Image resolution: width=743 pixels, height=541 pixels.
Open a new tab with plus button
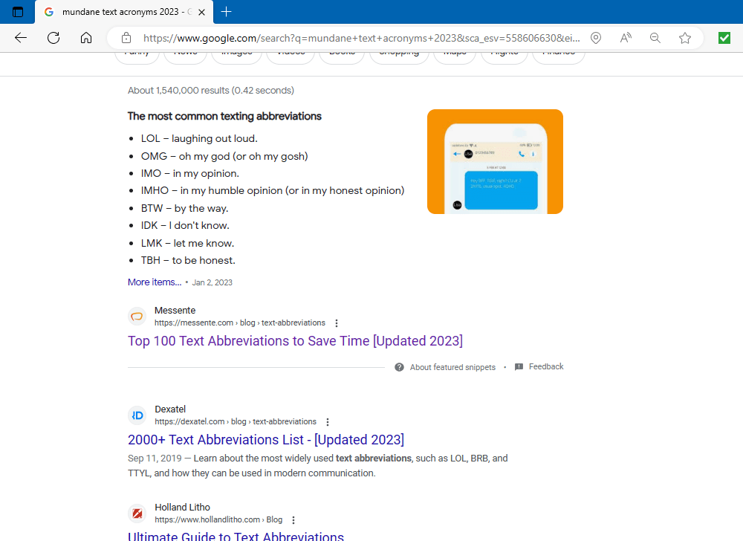click(x=227, y=12)
